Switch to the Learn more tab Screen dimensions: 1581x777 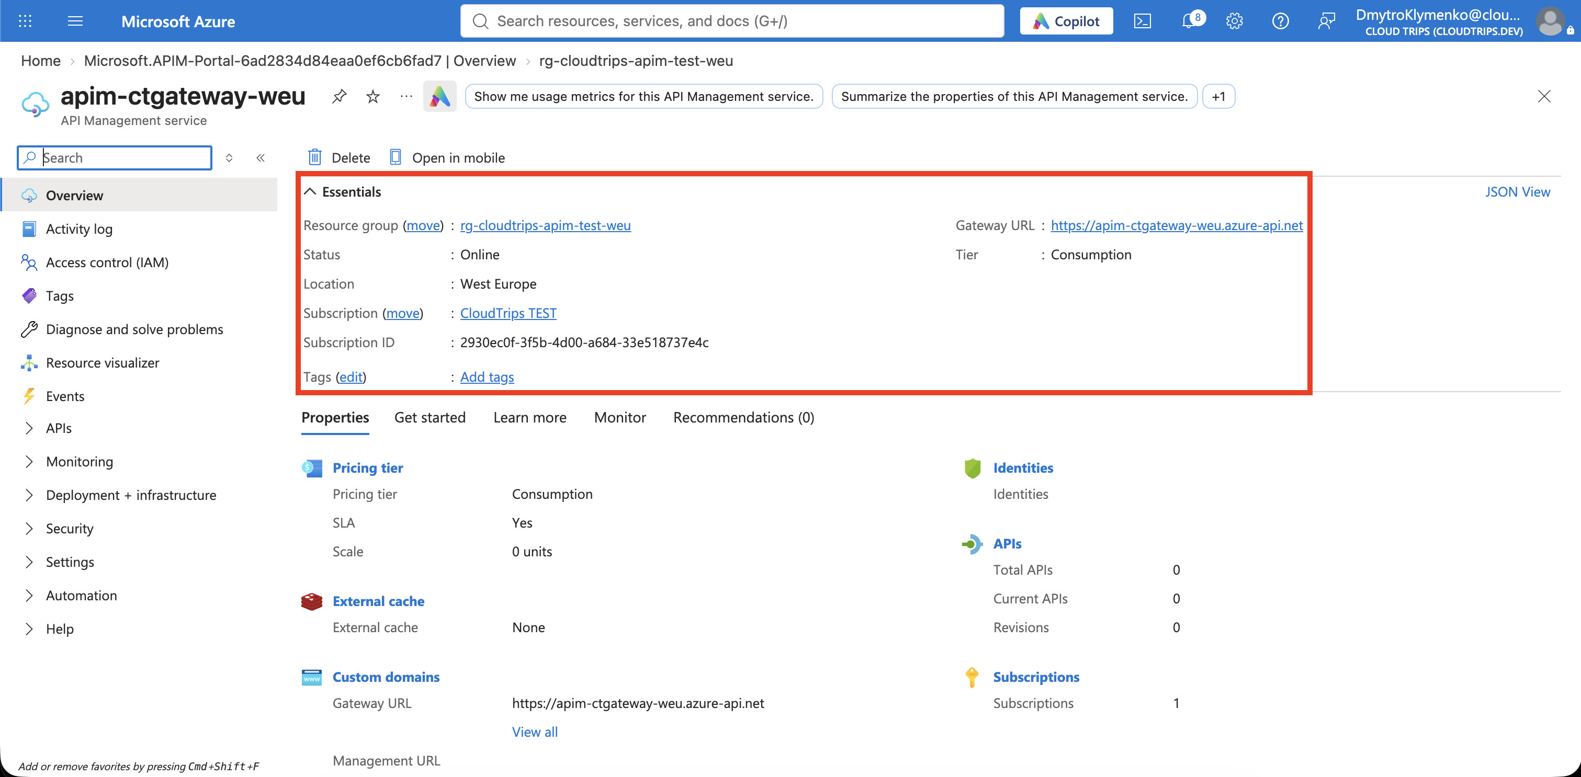tap(529, 418)
